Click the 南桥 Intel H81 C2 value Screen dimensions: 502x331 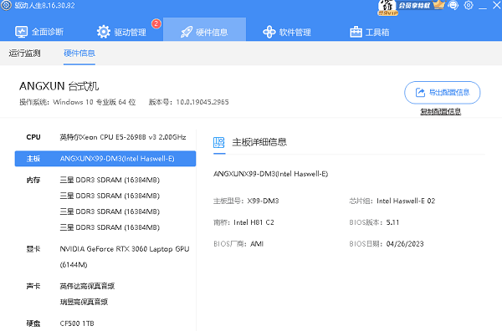(254, 222)
